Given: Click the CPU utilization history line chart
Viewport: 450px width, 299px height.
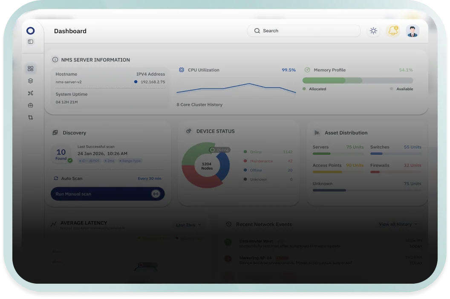Looking at the screenshot, I should 236,88.
